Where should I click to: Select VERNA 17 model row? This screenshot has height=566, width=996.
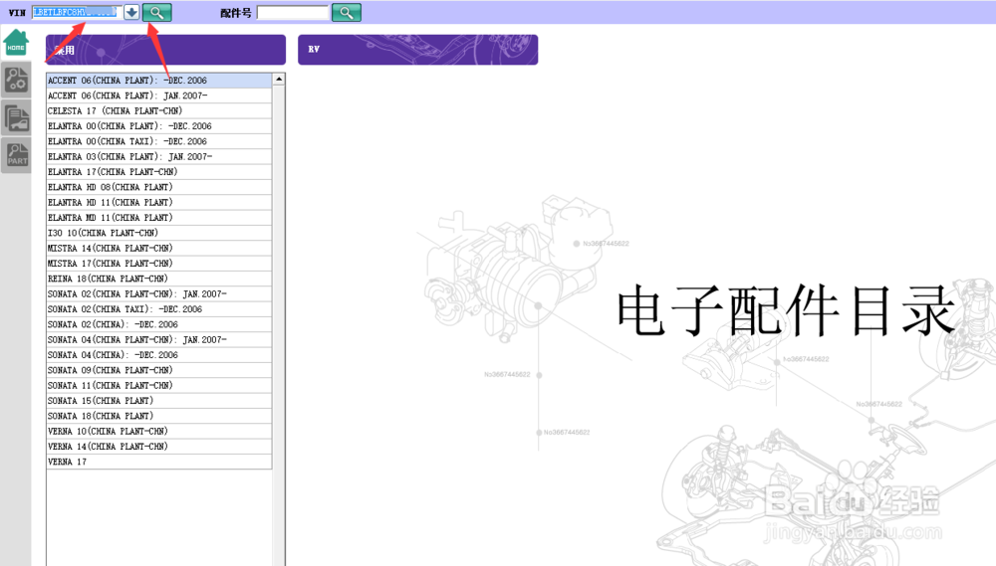click(158, 462)
